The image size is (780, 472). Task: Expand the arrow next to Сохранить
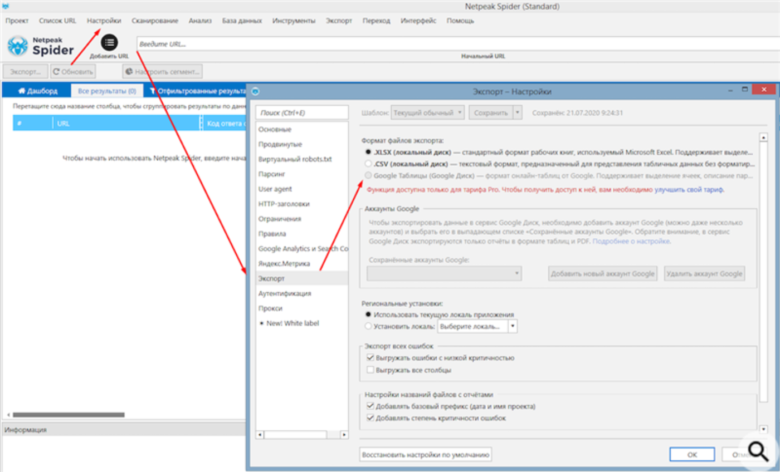(518, 112)
